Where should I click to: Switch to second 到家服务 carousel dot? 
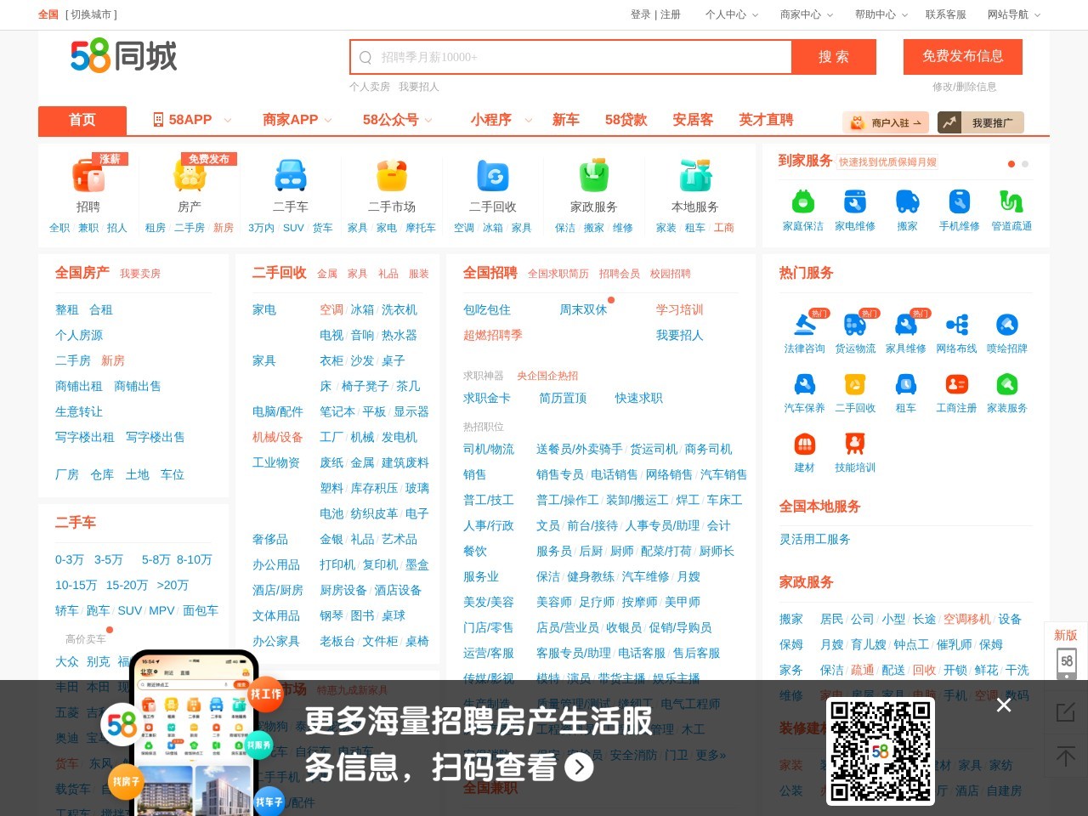click(x=1025, y=164)
